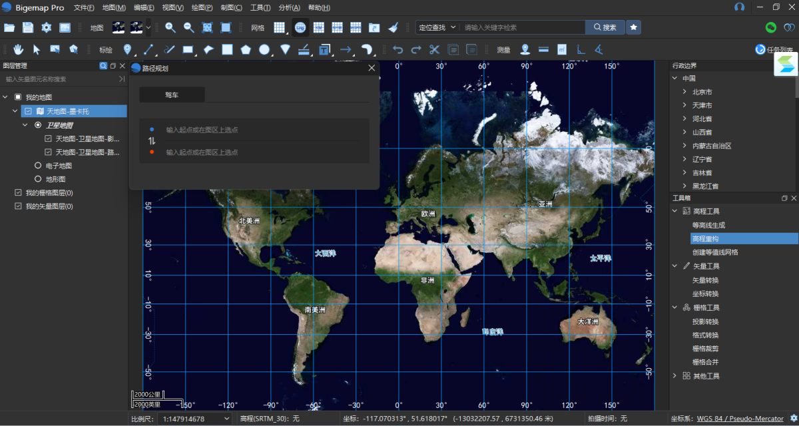Choose the text label tool
The image size is (799, 426).
[324, 49]
